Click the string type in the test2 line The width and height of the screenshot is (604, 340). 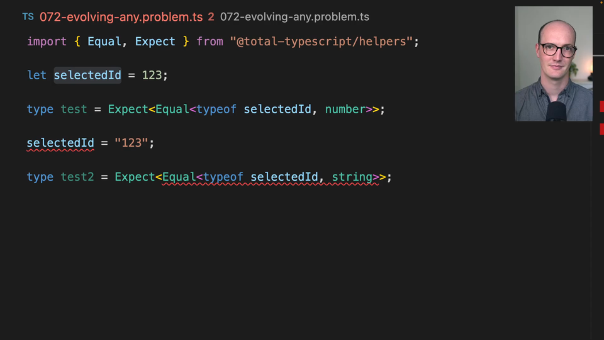tap(352, 178)
